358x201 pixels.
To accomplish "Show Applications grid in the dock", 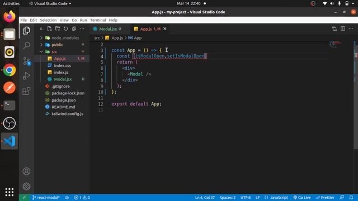I will click(x=10, y=192).
